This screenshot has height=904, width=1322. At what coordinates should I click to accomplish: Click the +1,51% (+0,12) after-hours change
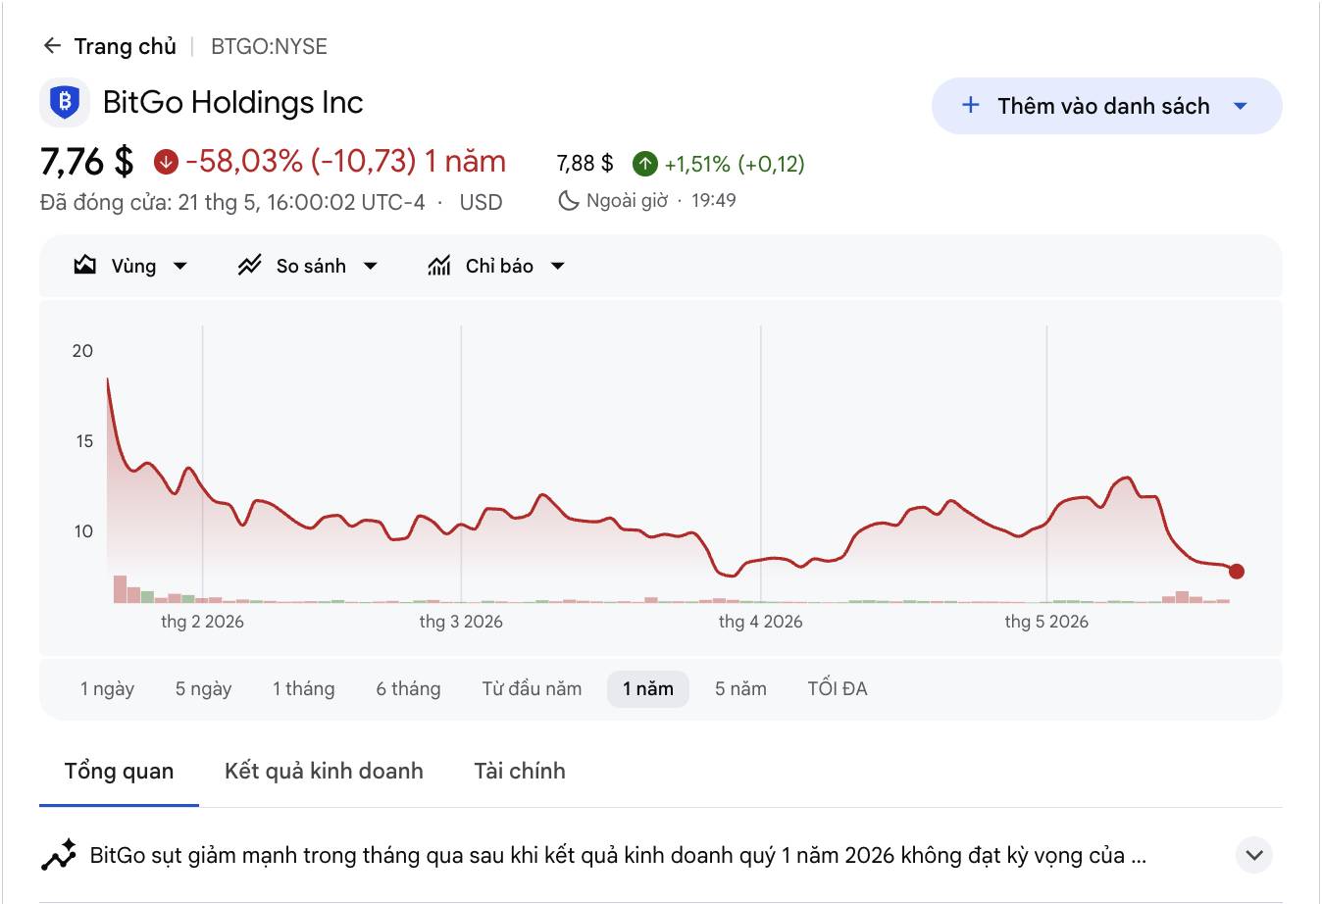pyautogui.click(x=735, y=164)
